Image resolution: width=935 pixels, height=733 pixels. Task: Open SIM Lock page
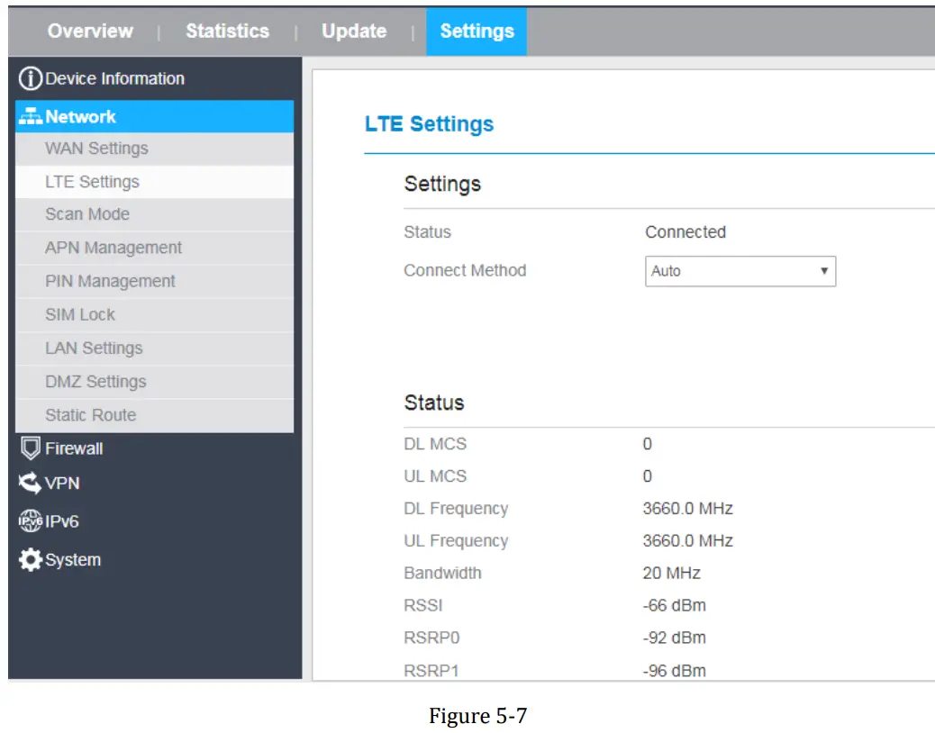click(154, 314)
